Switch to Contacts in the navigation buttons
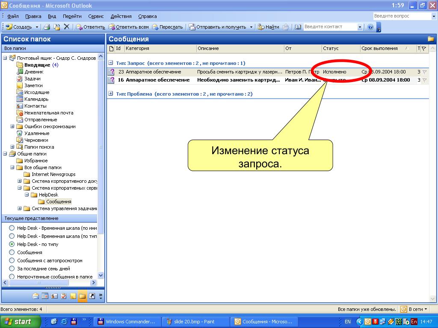Viewport: 438px width, 328px height. (54, 296)
